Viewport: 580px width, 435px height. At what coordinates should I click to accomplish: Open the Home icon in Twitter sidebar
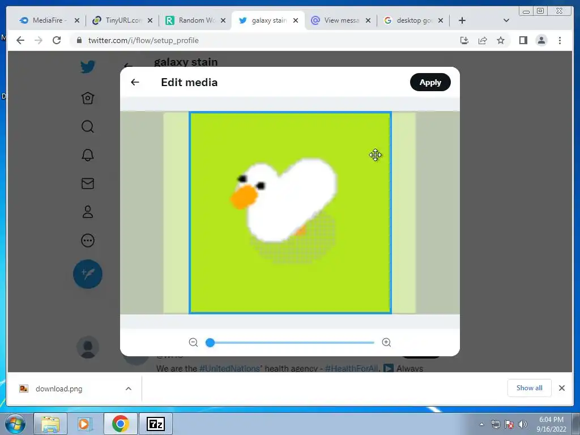[x=88, y=98]
